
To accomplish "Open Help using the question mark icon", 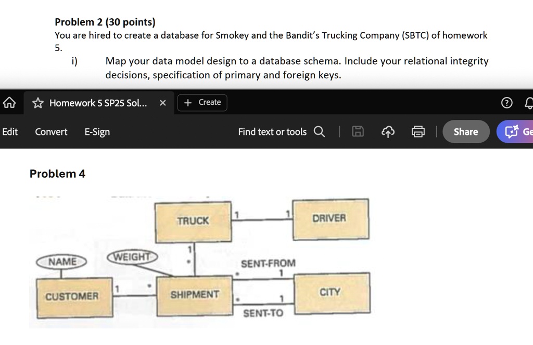I will click(506, 103).
